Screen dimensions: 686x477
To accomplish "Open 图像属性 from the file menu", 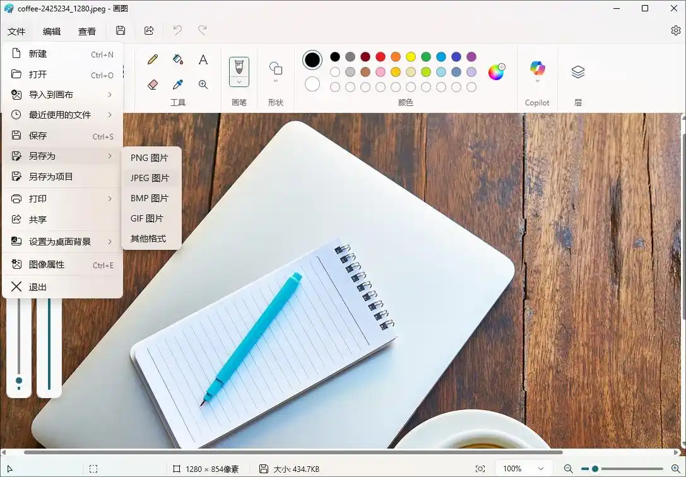I will [62, 264].
